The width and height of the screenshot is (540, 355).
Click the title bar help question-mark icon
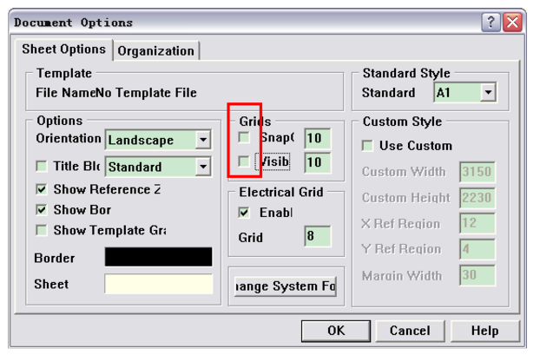[491, 23]
